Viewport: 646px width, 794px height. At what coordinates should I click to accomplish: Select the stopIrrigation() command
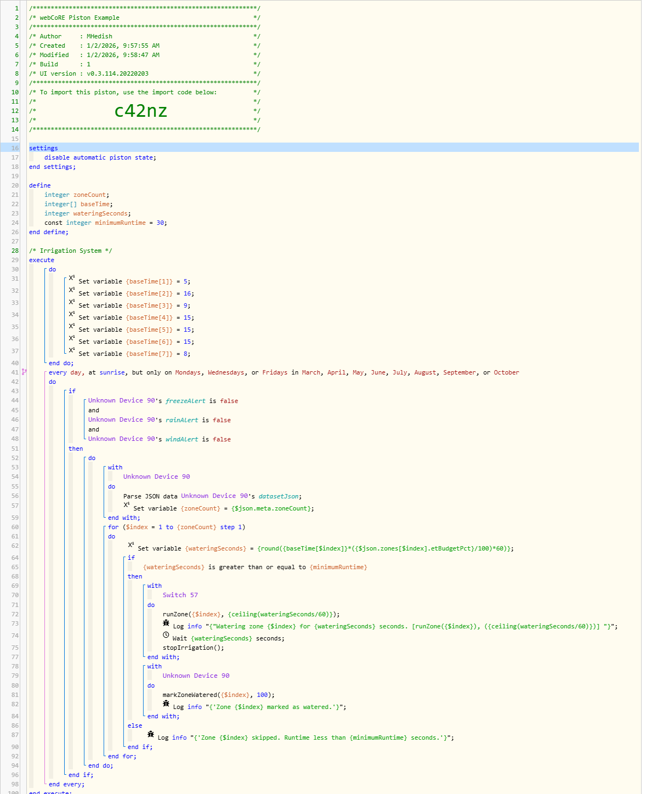[x=193, y=648]
